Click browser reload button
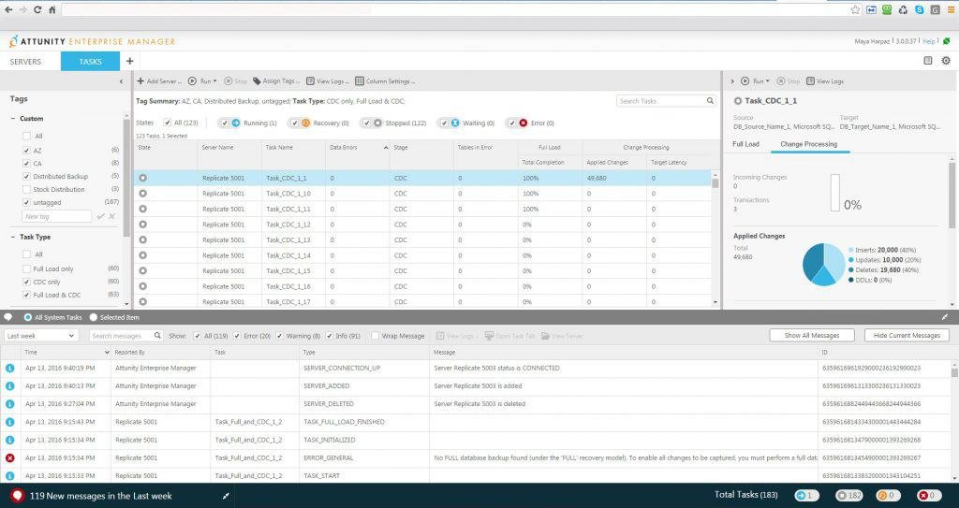Image resolution: width=959 pixels, height=508 pixels. point(37,9)
